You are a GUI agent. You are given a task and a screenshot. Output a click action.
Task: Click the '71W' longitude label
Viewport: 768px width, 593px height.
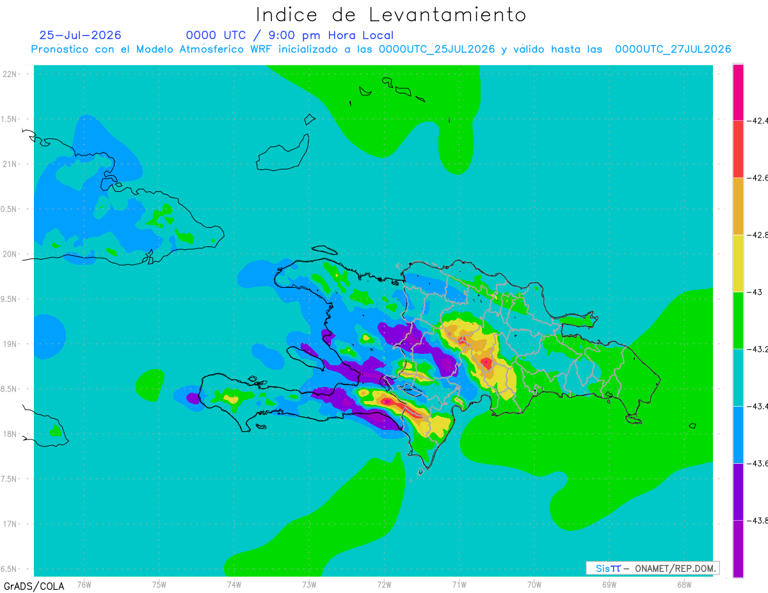click(x=459, y=584)
